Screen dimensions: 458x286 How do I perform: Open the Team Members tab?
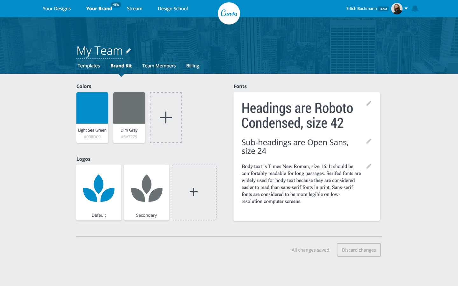click(159, 66)
